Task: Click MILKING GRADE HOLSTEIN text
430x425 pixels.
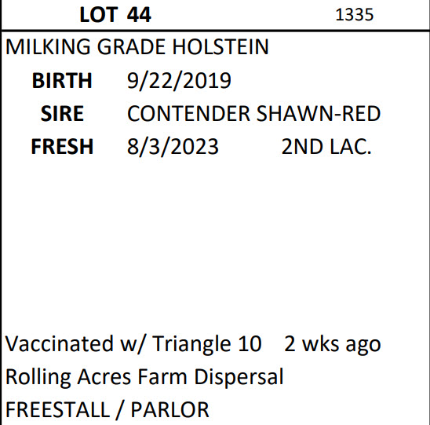Action: click(137, 47)
